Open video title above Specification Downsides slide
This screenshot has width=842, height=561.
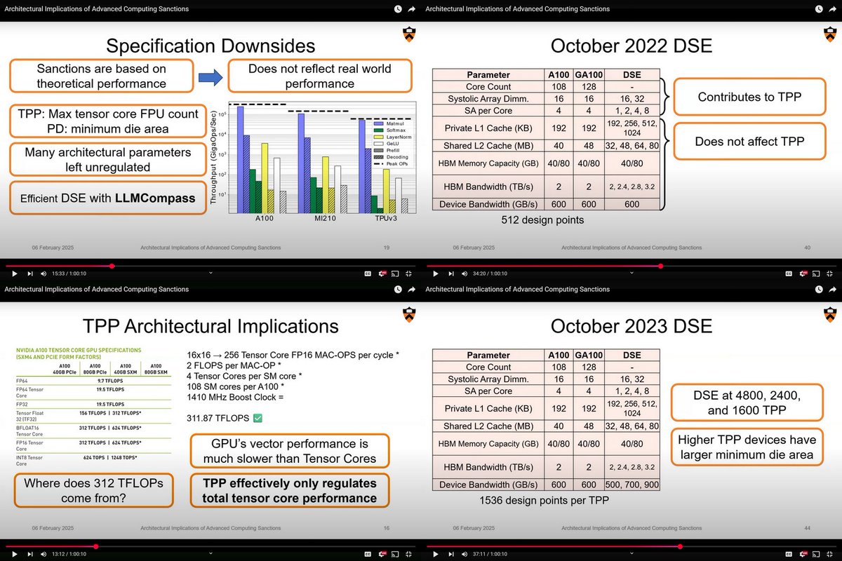pos(96,9)
